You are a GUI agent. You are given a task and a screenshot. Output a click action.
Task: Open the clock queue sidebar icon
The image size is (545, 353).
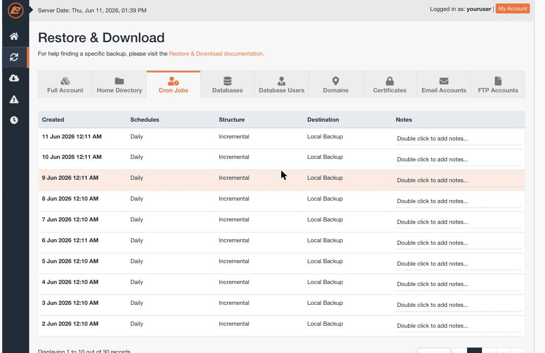click(x=14, y=120)
